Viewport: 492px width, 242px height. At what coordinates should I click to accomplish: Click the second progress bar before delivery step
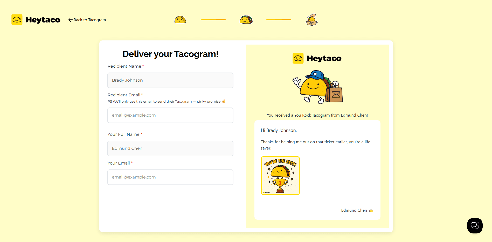tap(279, 20)
